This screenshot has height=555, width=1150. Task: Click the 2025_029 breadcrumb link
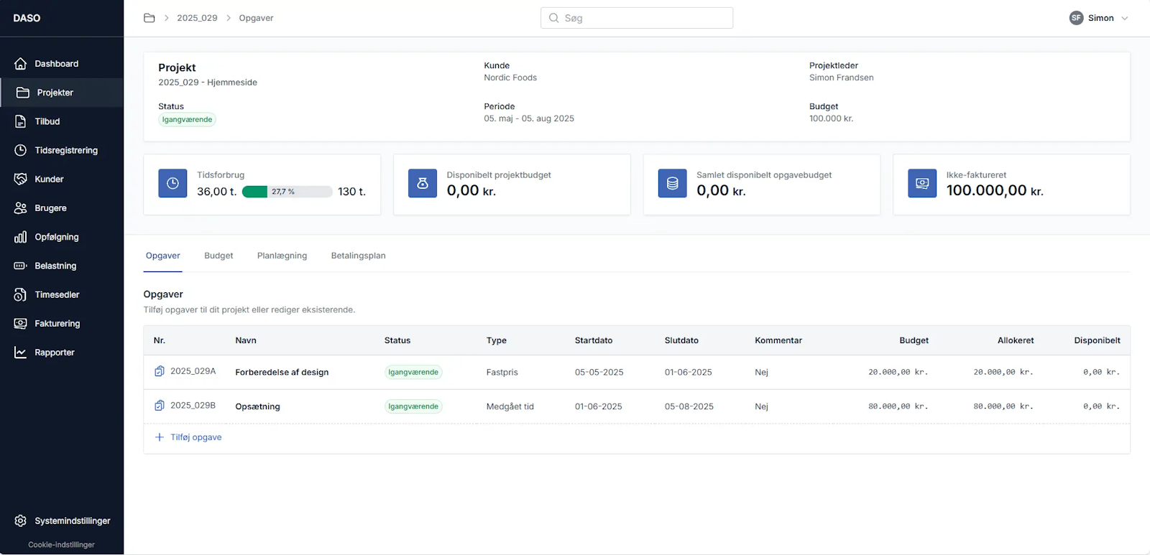[x=197, y=18]
